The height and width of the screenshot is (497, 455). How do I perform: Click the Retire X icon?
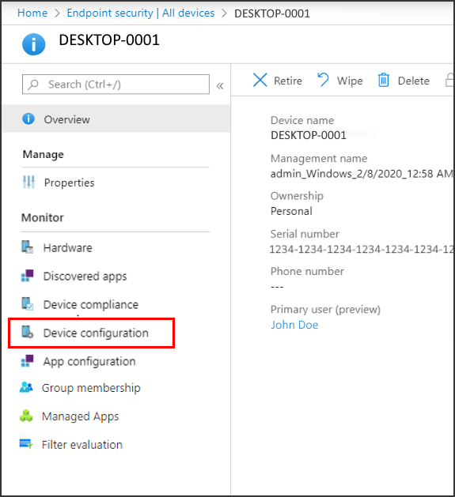click(x=260, y=80)
